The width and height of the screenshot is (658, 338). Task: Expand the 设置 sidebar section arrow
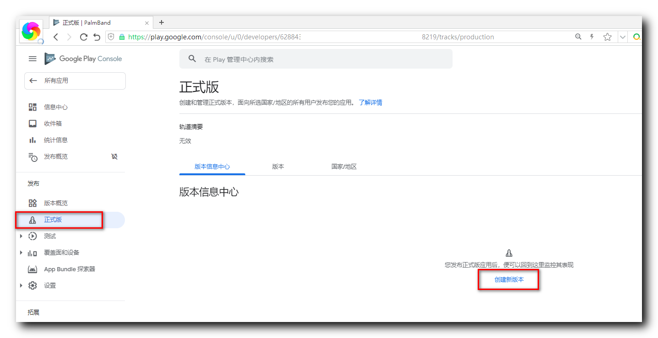(x=21, y=285)
